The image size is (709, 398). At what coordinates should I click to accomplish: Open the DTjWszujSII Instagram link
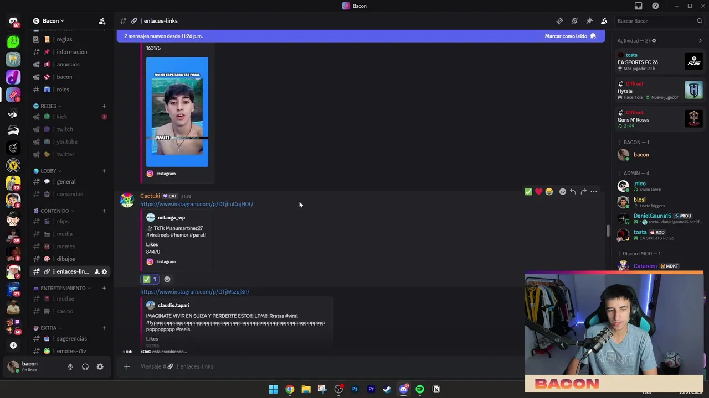(x=194, y=292)
